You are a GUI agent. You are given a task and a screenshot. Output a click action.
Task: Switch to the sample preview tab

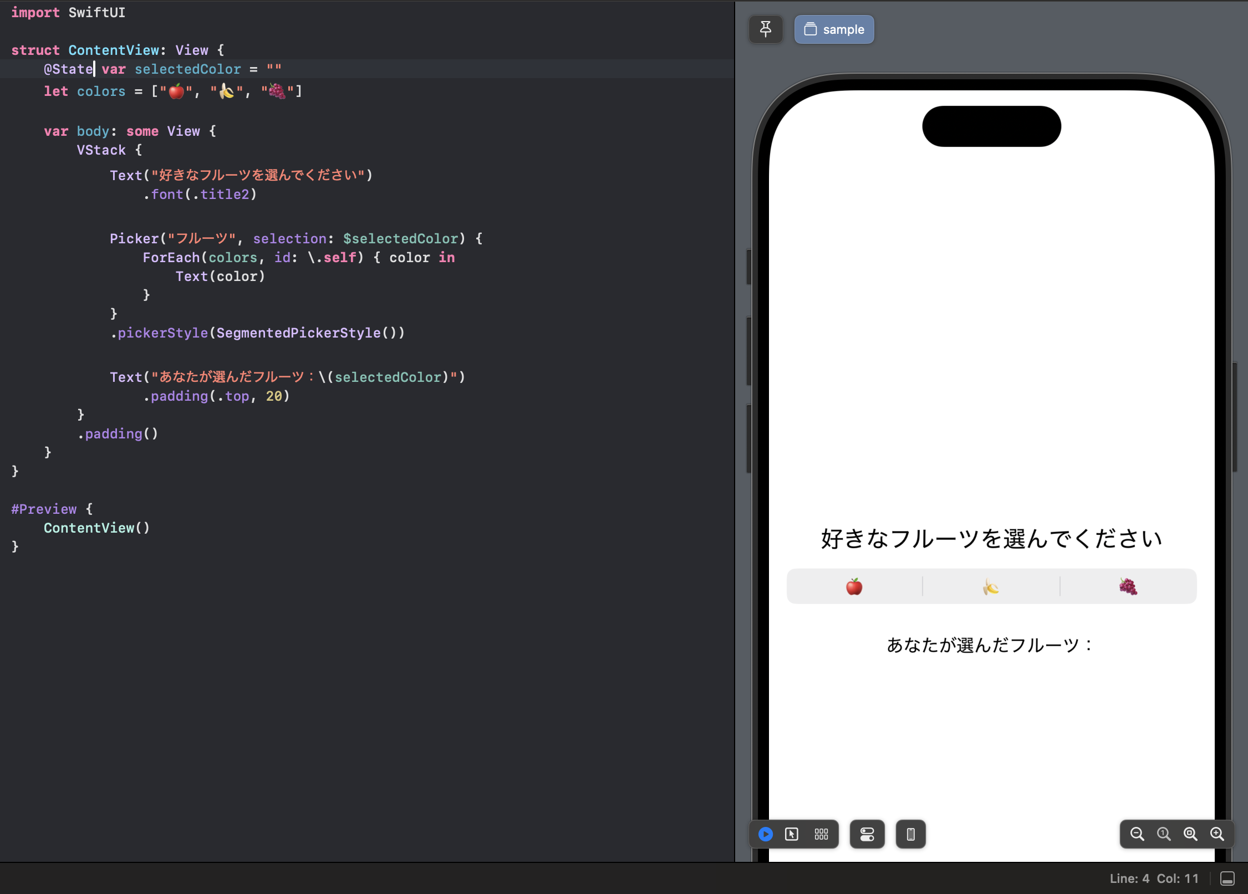coord(834,29)
